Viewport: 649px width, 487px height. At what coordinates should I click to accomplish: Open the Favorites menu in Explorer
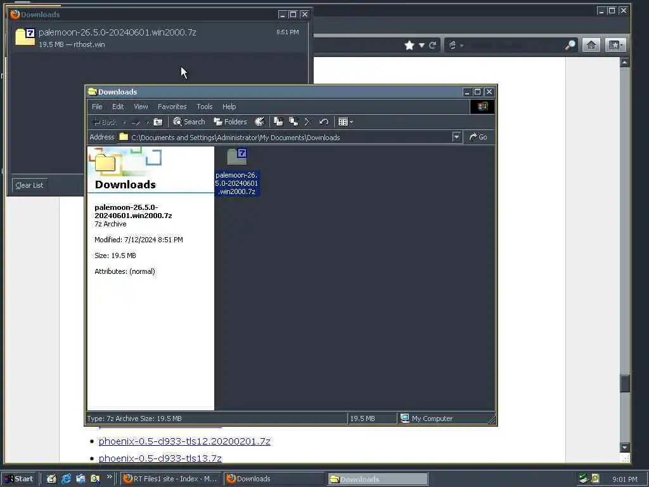(x=172, y=107)
